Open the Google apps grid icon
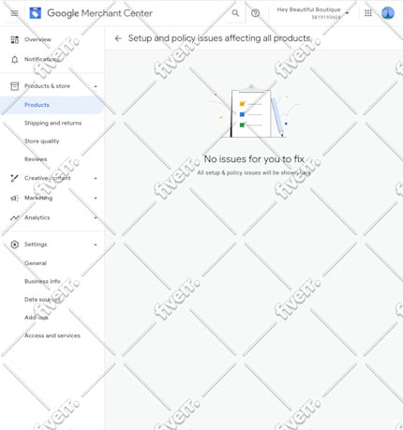This screenshot has height=430, width=403. [x=368, y=13]
